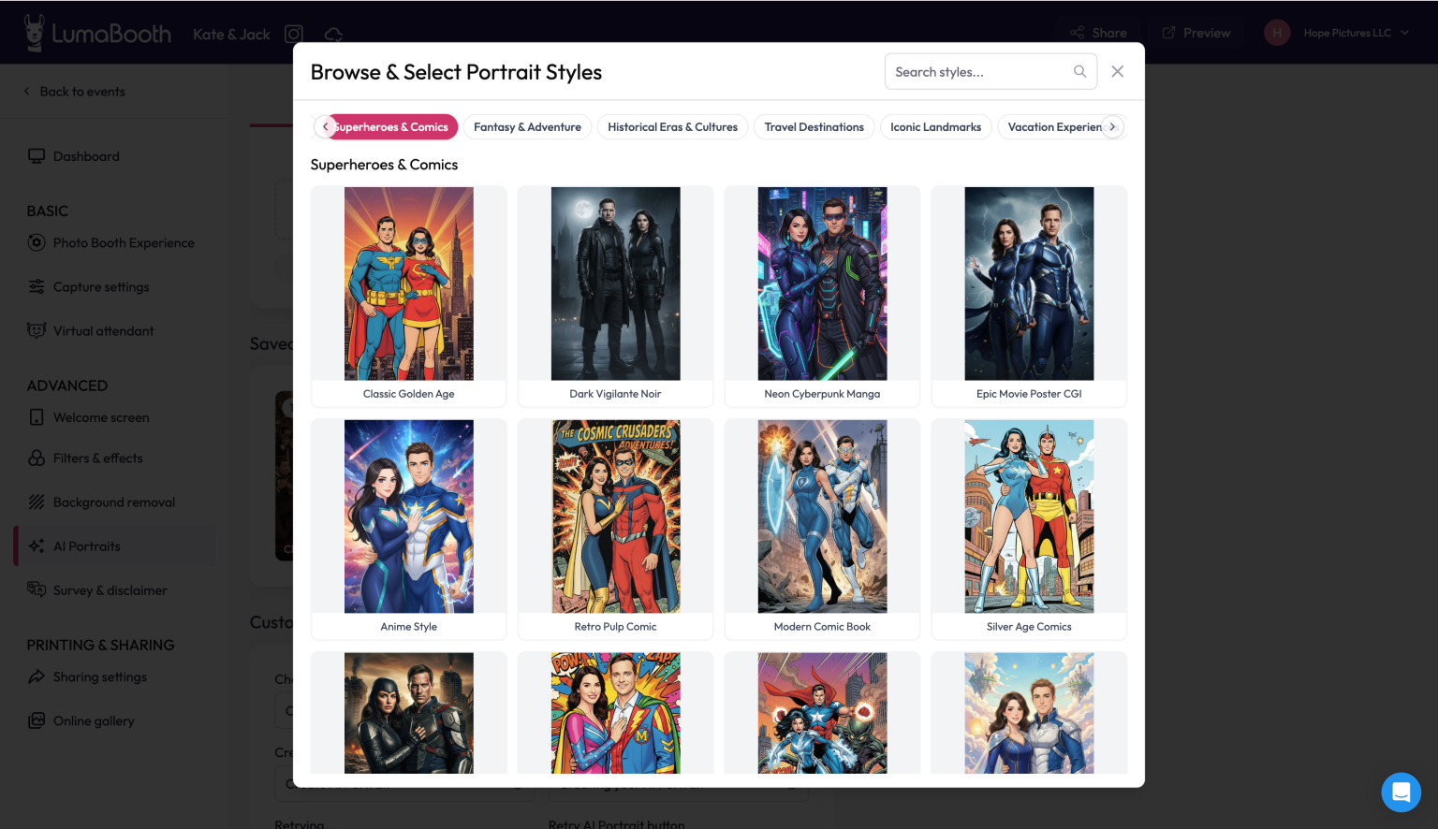
Task: Select the Fantasy & Adventure category tab
Action: point(527,127)
